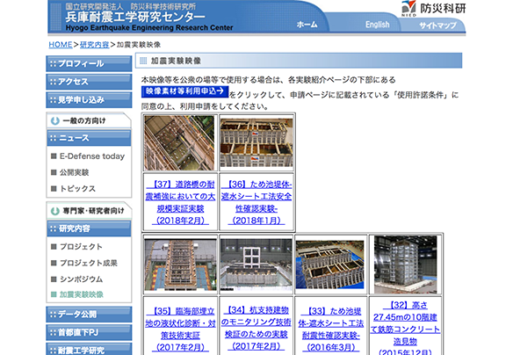Open thumbnail of experiment 34 pile-supported building

click(x=256, y=264)
